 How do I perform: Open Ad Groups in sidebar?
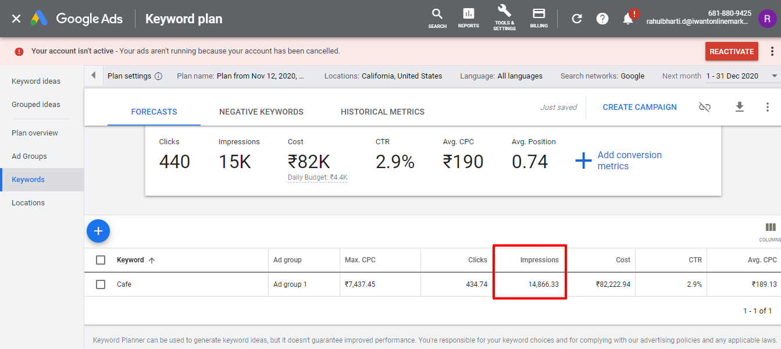pyautogui.click(x=29, y=156)
